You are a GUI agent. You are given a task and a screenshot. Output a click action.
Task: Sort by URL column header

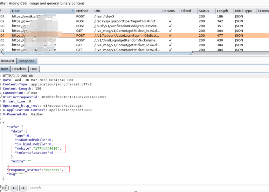coord(127,11)
